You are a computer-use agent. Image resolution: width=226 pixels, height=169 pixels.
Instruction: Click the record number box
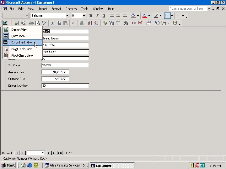coord(36,153)
